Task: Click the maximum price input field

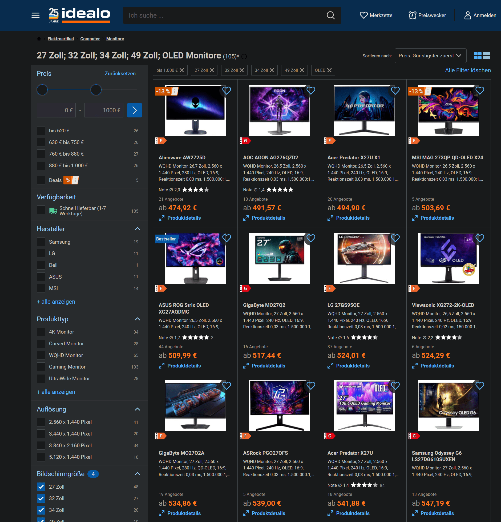Action: [104, 110]
